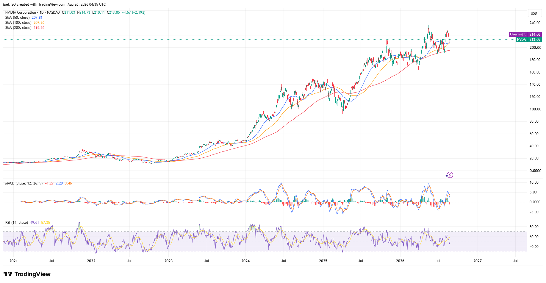This screenshot has width=546, height=283.
Task: Click the 2021 label on the time axis
Action: pos(13,261)
